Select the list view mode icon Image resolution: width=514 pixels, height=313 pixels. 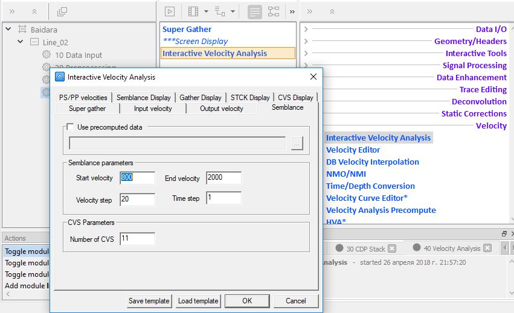(x=254, y=12)
